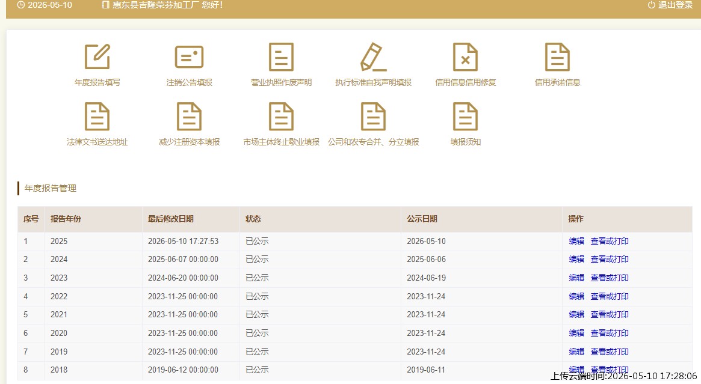Click the report year cell 2025
Viewport: 701px width, 384px height.
point(59,241)
